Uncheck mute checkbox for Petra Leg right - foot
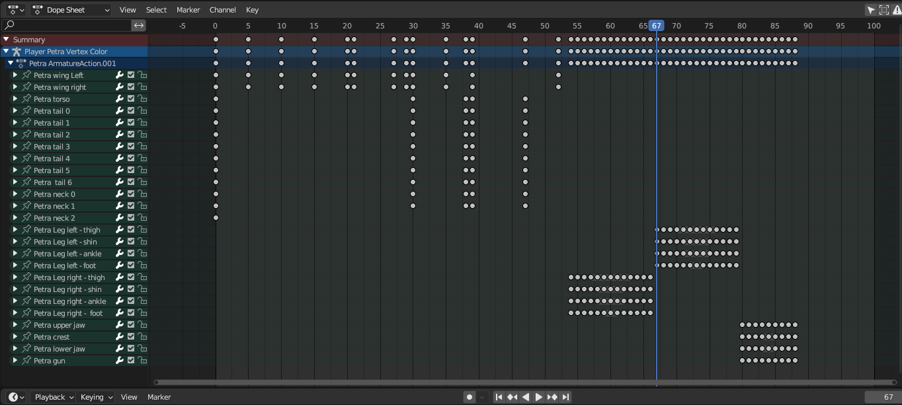 pos(131,313)
